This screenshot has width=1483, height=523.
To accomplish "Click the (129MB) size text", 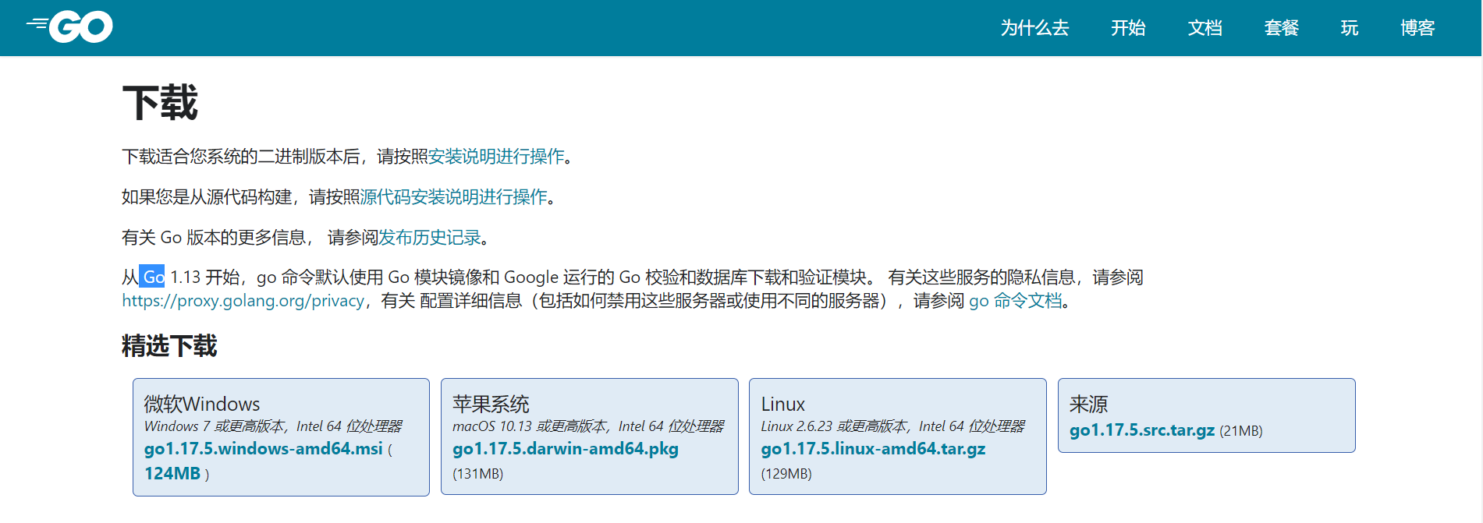I will point(786,473).
